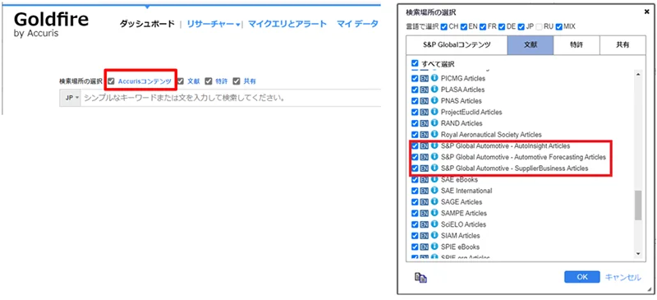Uncheck the すべて選択 checkbox
Image resolution: width=657 pixels, height=300 pixels.
coord(415,63)
